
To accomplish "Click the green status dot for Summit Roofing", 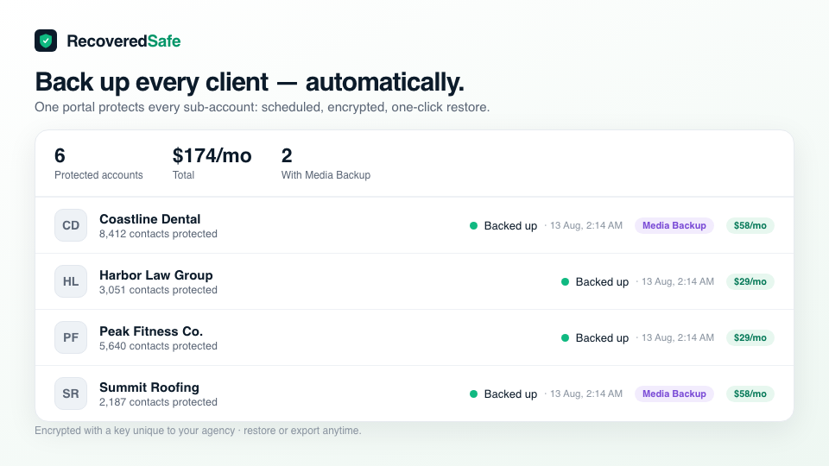I will (x=474, y=394).
